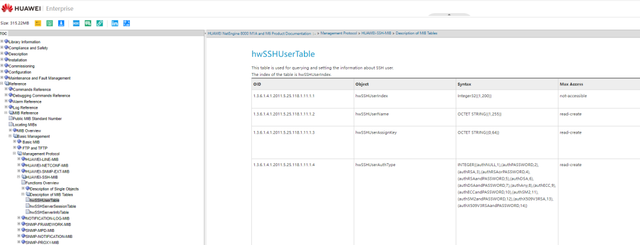This screenshot has width=640, height=245.
Task: Open hwSSHServerSessionTable in the TOC
Action: click(x=53, y=206)
